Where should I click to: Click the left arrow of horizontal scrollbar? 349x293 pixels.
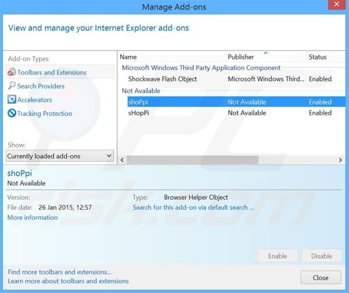(122, 160)
